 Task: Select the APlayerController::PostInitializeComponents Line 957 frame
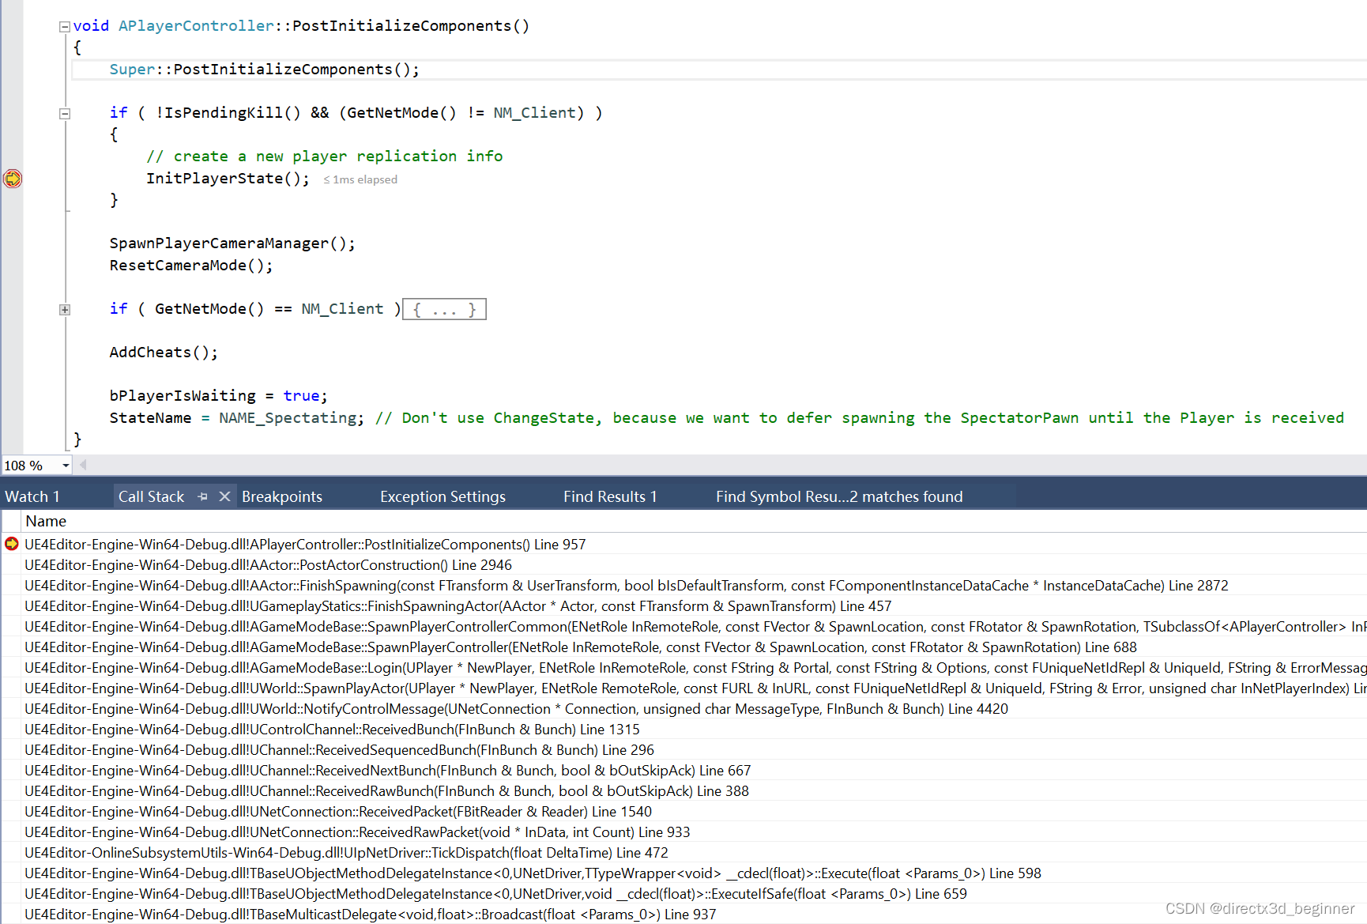point(305,544)
